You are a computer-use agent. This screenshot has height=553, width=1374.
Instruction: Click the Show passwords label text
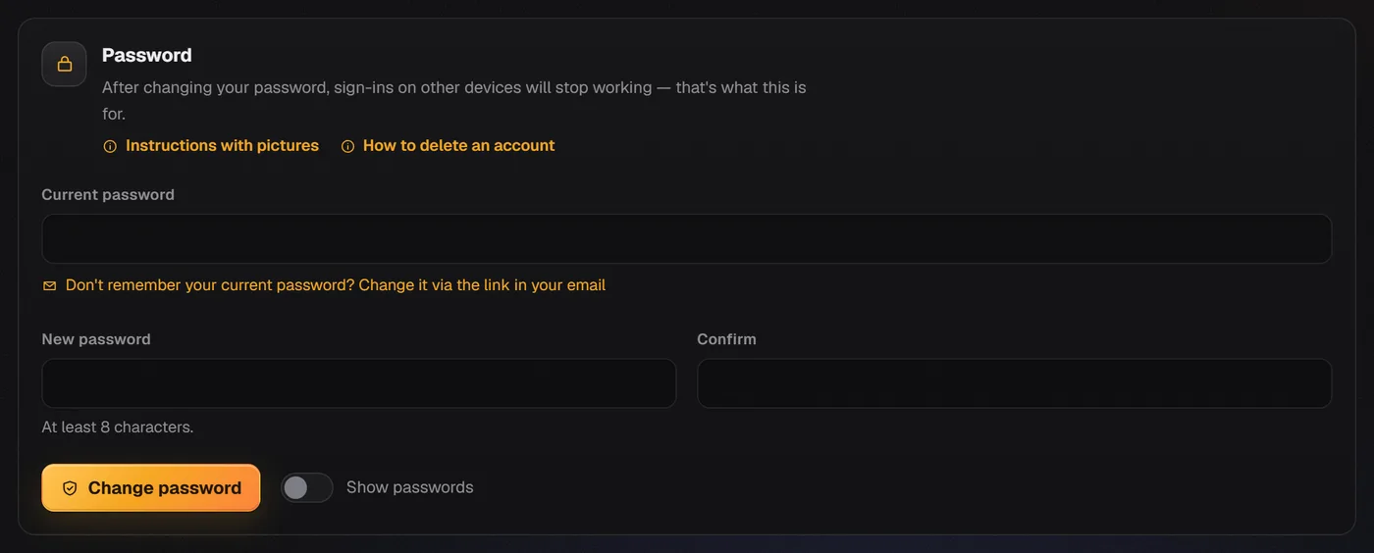point(410,487)
